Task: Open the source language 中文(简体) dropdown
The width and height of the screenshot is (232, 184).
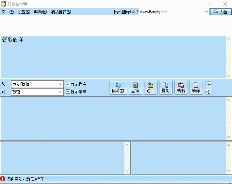Action: coord(37,84)
